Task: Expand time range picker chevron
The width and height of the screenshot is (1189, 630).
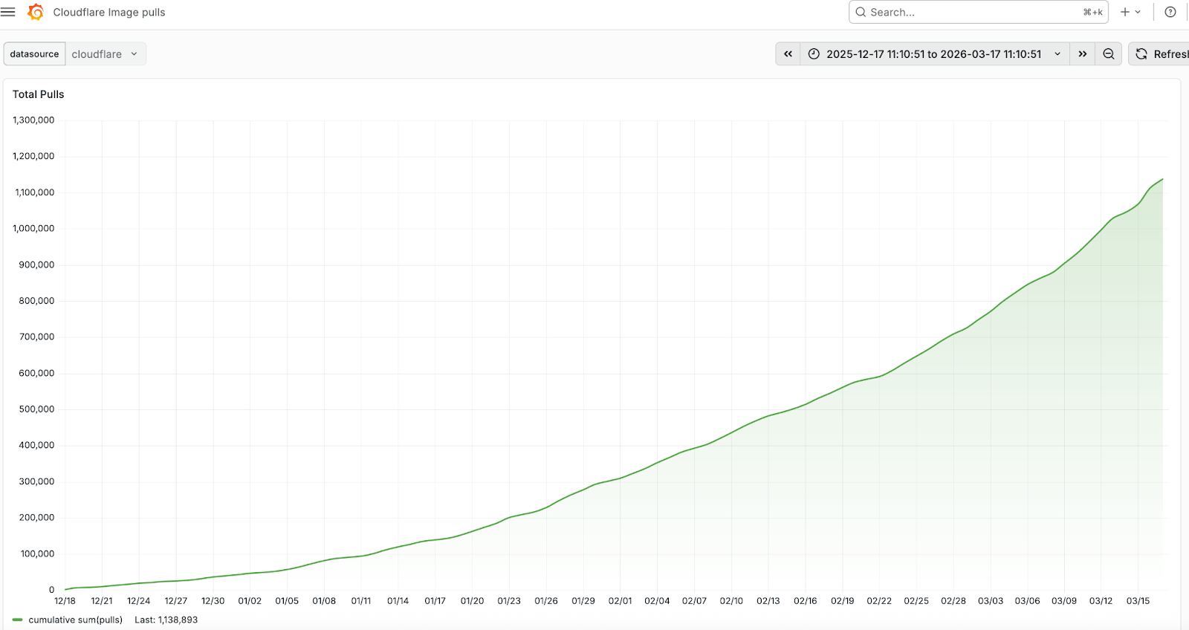Action: click(x=1057, y=53)
